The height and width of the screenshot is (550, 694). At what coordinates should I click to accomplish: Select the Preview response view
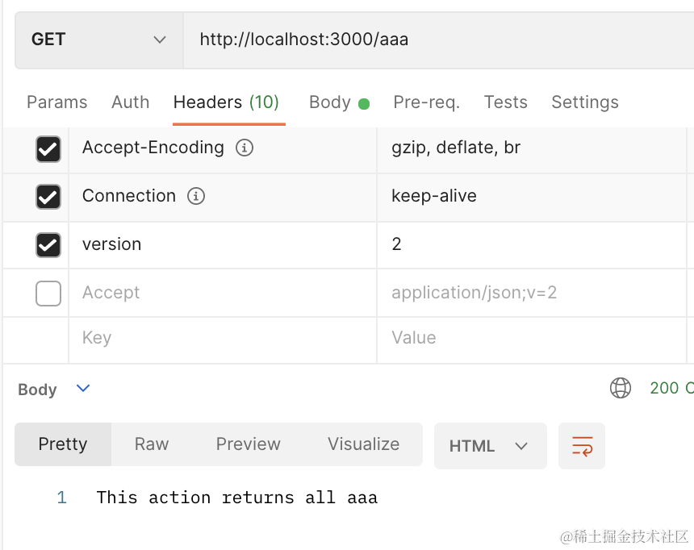248,444
